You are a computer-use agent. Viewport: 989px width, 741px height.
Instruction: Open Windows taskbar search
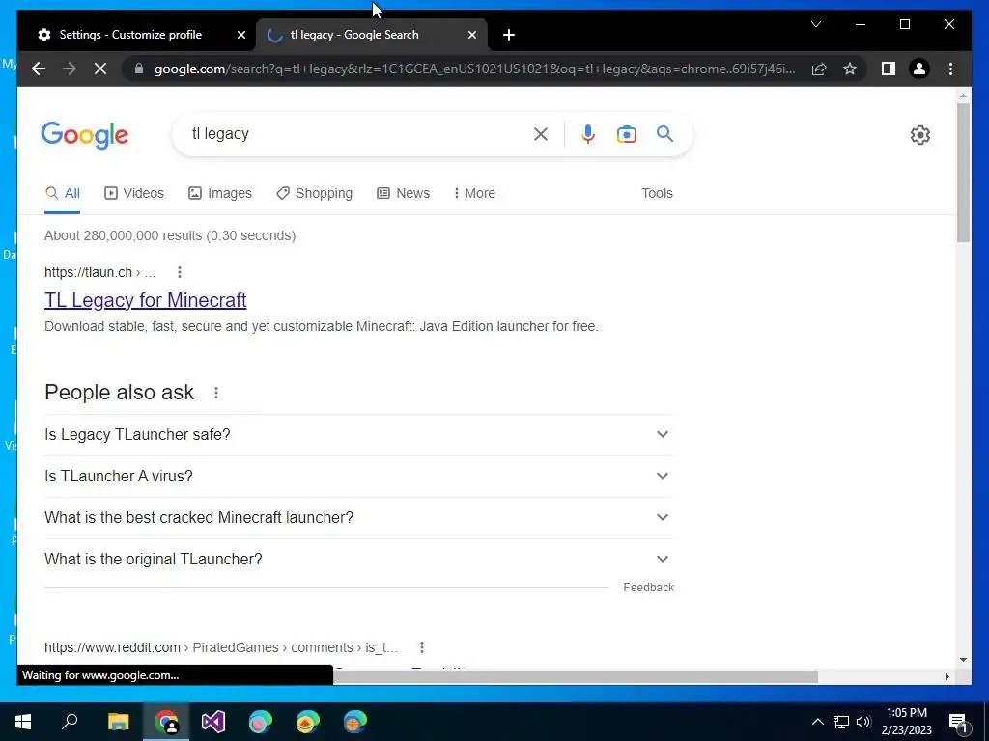click(x=70, y=722)
